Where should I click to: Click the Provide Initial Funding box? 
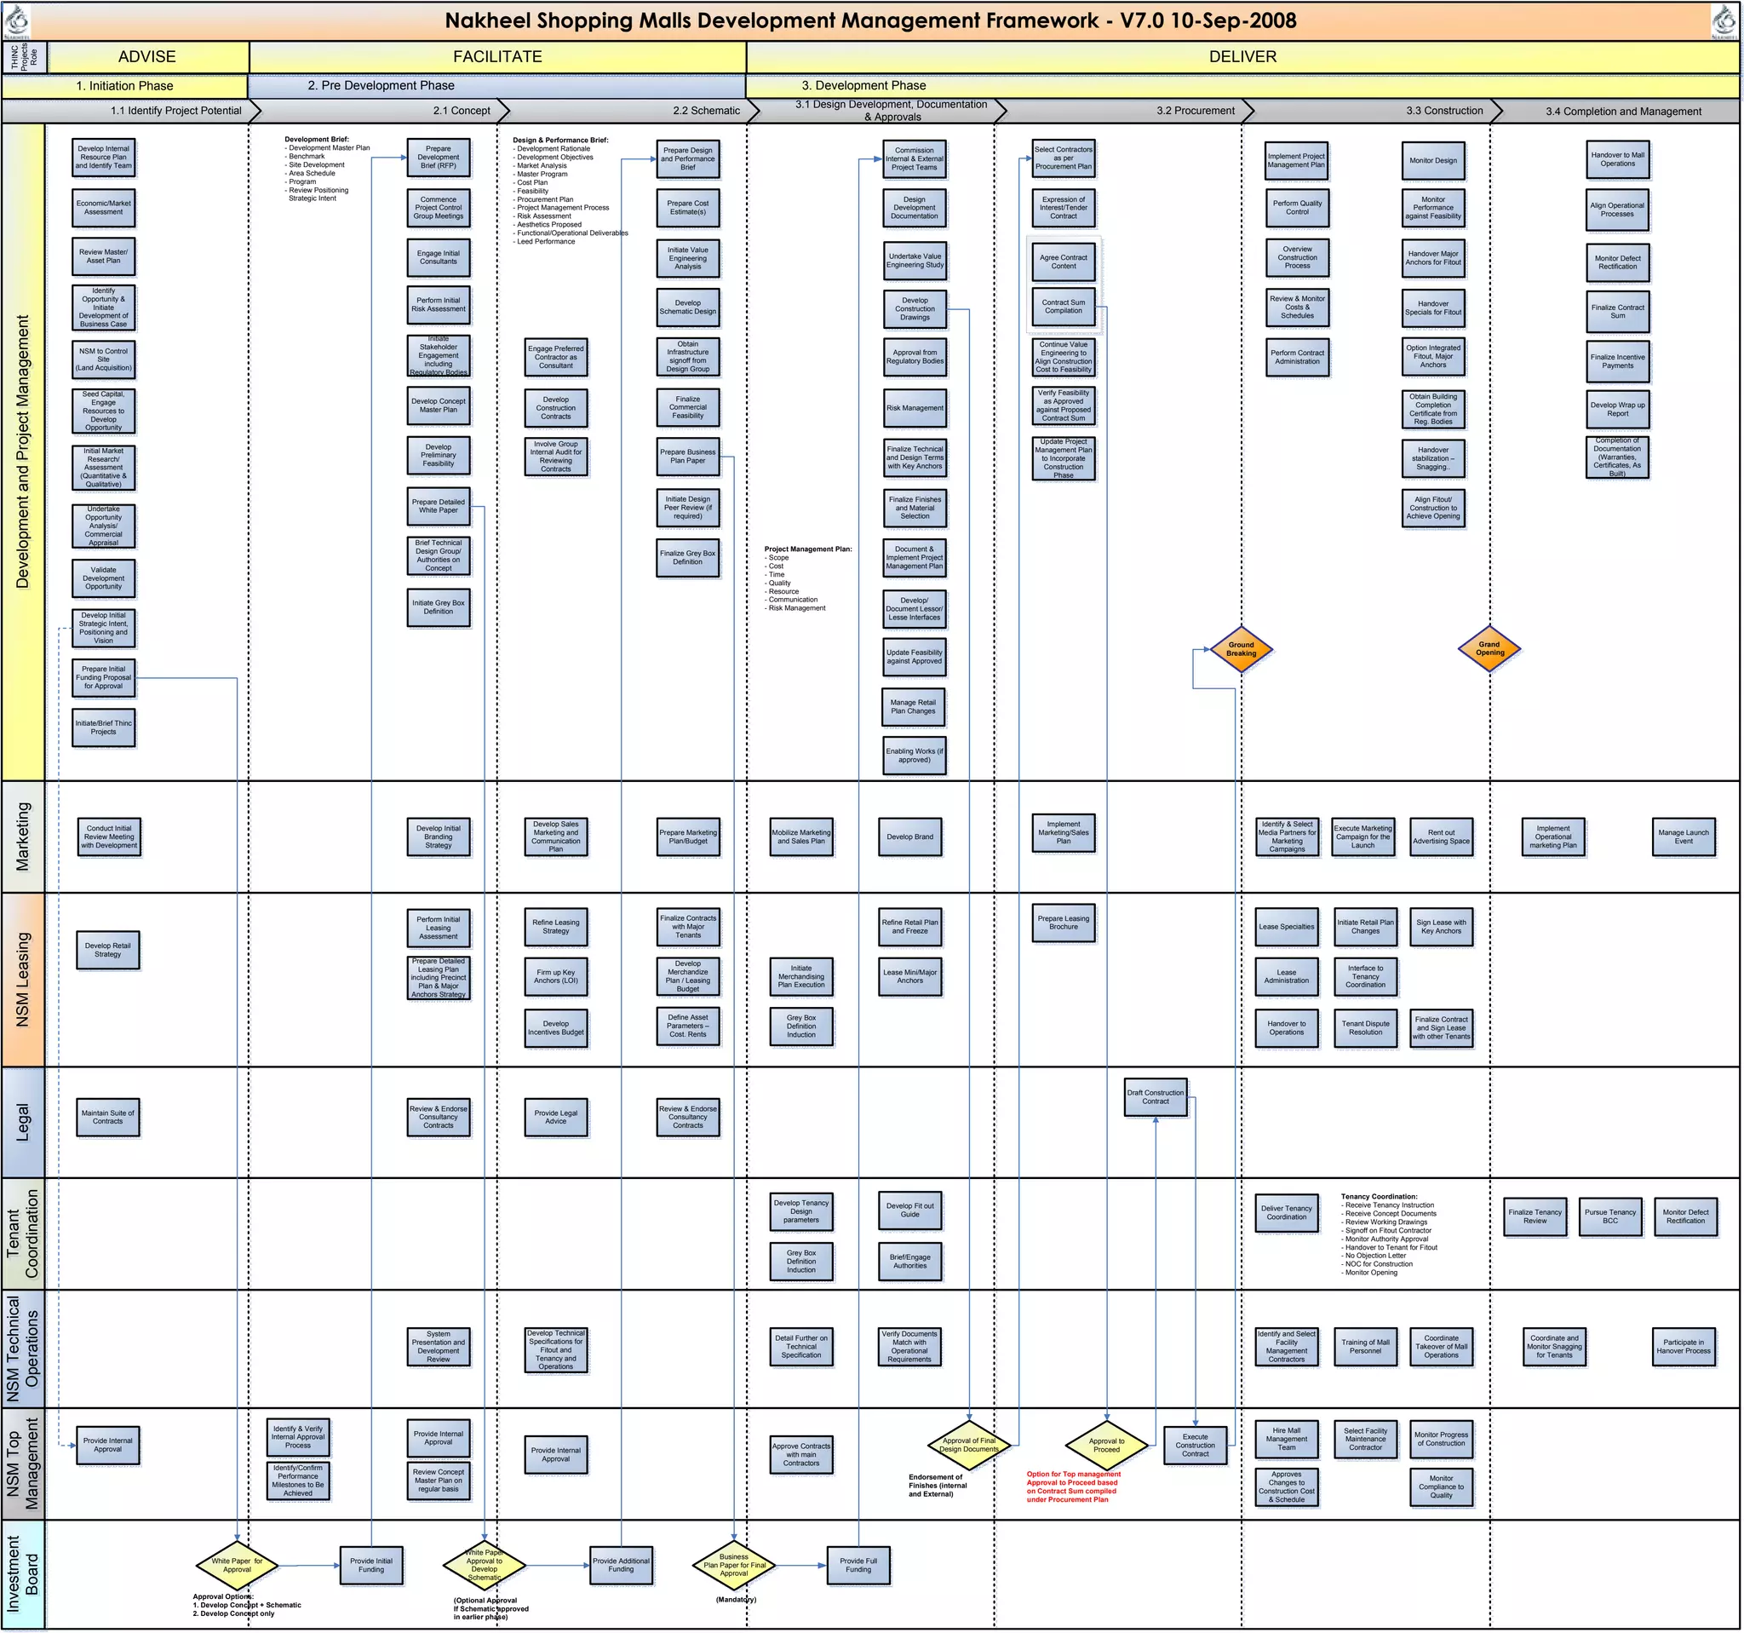371,1566
